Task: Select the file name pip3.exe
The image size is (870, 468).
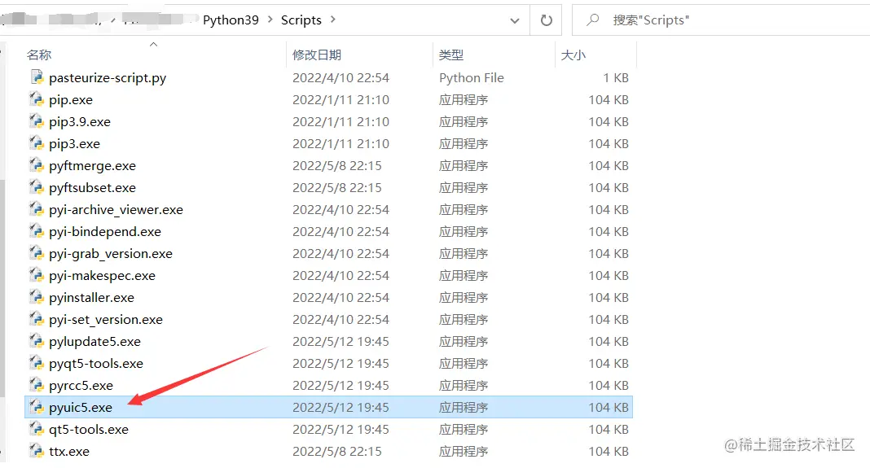Action: [74, 144]
